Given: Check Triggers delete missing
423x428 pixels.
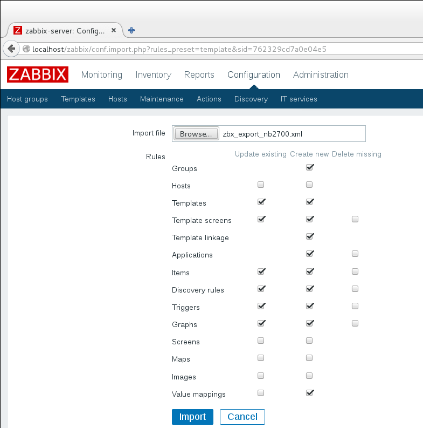Looking at the screenshot, I should 355,306.
